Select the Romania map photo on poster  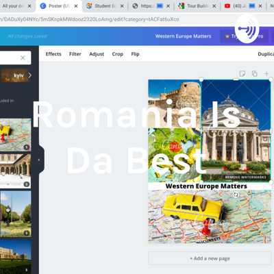coord(175,155)
